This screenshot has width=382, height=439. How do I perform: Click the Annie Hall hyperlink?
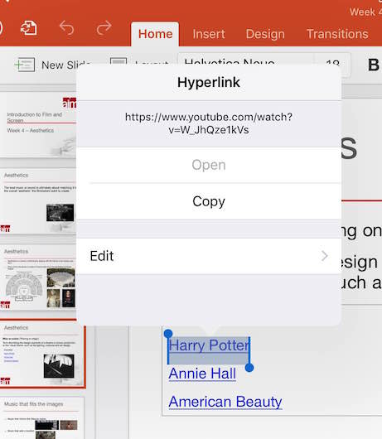tap(202, 374)
